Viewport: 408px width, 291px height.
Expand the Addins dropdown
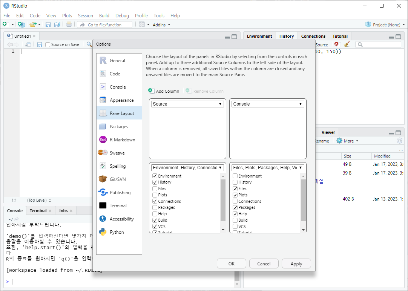[x=161, y=25]
